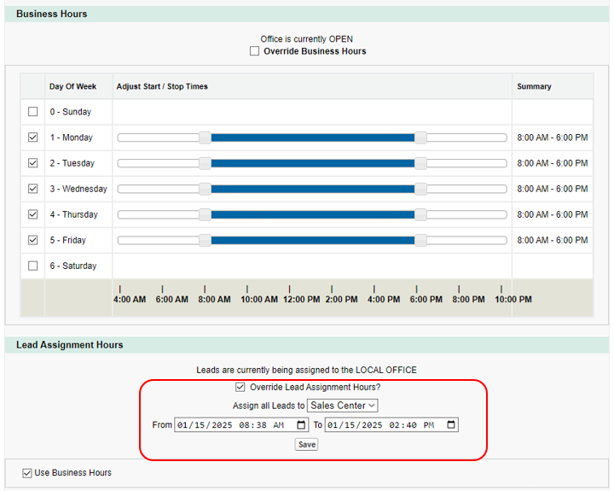This screenshot has height=491, width=614.
Task: Click the '6 - Saturday' label
Action: (x=72, y=266)
